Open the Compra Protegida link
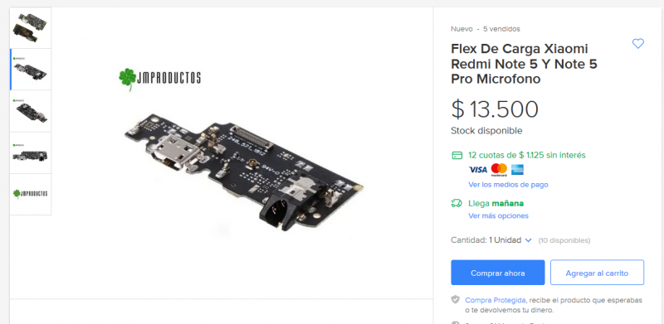 (x=496, y=300)
